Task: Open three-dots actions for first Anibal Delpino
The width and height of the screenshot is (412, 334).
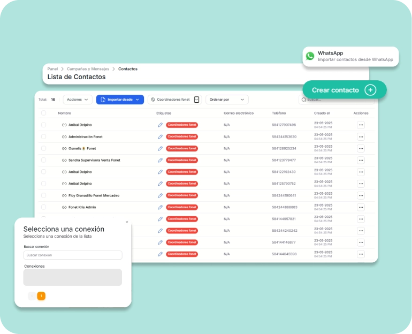Action: (361, 125)
